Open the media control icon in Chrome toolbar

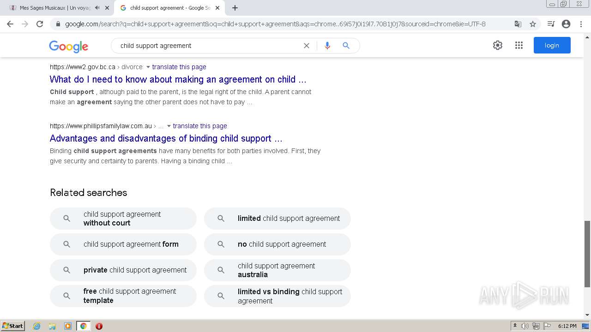551,24
